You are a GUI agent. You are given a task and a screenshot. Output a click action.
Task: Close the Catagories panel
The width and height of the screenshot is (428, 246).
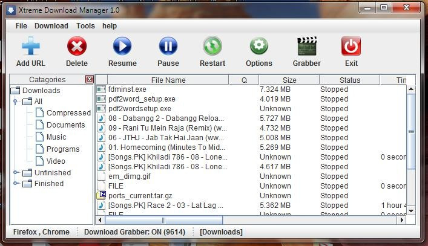point(90,79)
